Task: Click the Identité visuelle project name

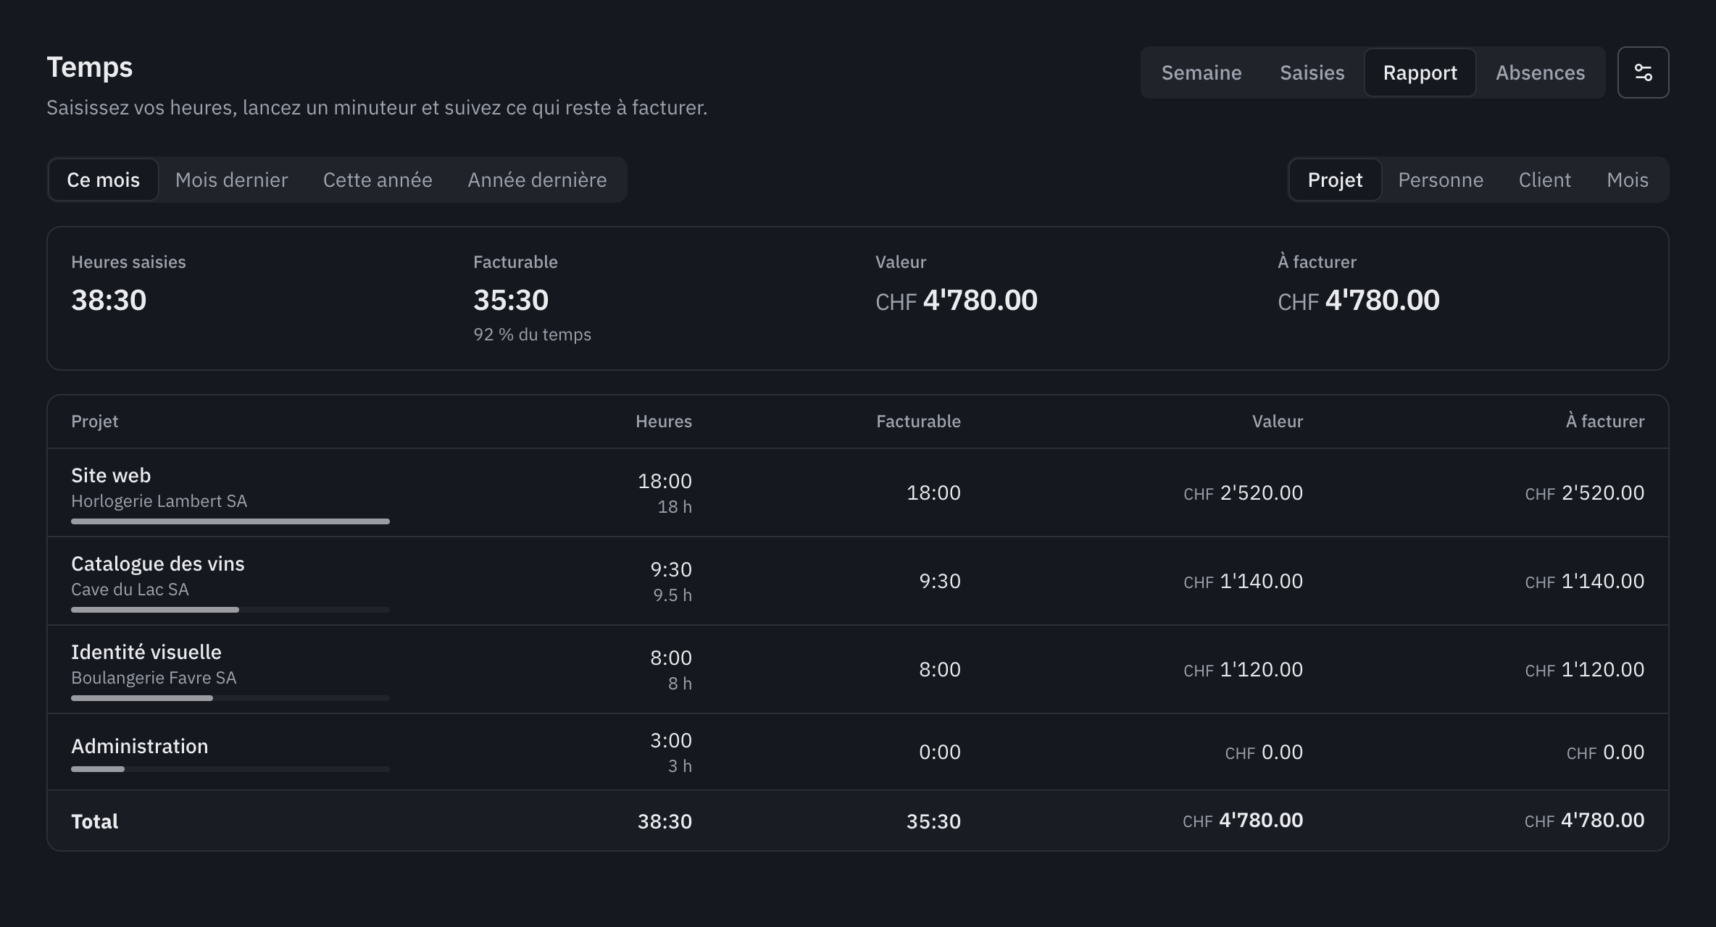Action: (146, 652)
